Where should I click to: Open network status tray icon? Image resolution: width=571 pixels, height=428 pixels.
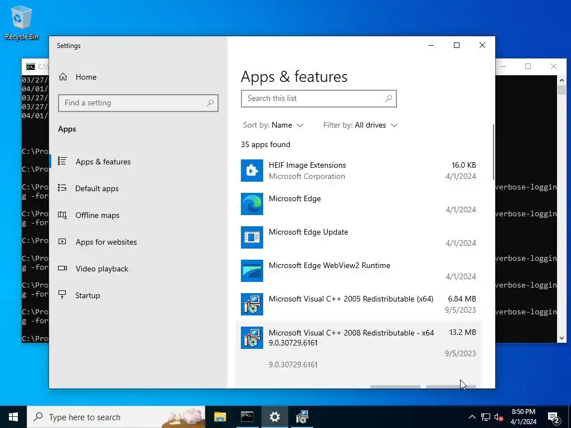(x=486, y=417)
